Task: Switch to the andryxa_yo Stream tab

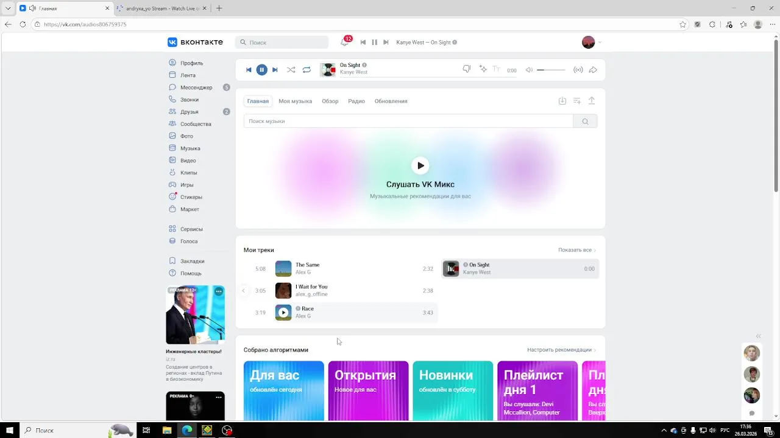Action: point(161,9)
